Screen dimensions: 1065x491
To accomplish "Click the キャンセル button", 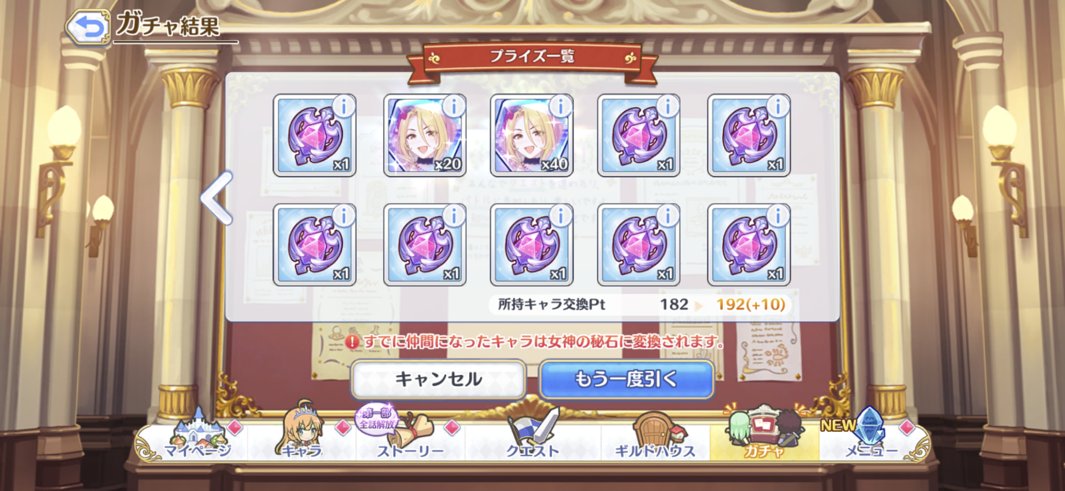I will [438, 379].
